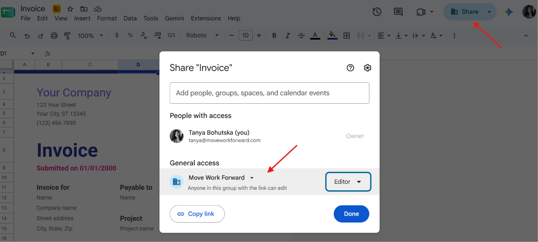Format as percent
The height and width of the screenshot is (242, 538).
click(x=130, y=35)
